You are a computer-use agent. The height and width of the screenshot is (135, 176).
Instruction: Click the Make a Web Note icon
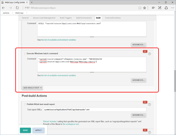pos(160,8)
